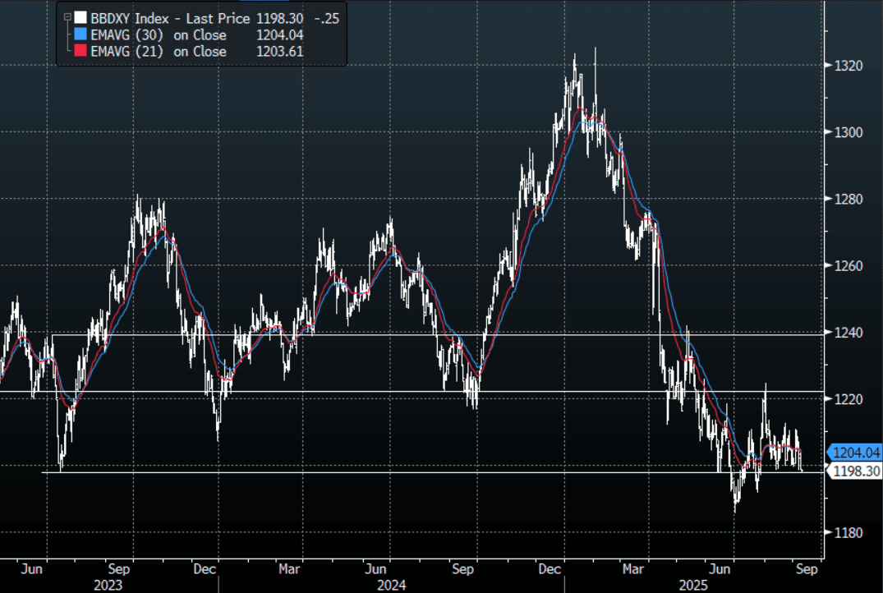The width and height of the screenshot is (883, 593).
Task: Click the blue 1204.04 price tag on axis
Action: click(x=857, y=453)
